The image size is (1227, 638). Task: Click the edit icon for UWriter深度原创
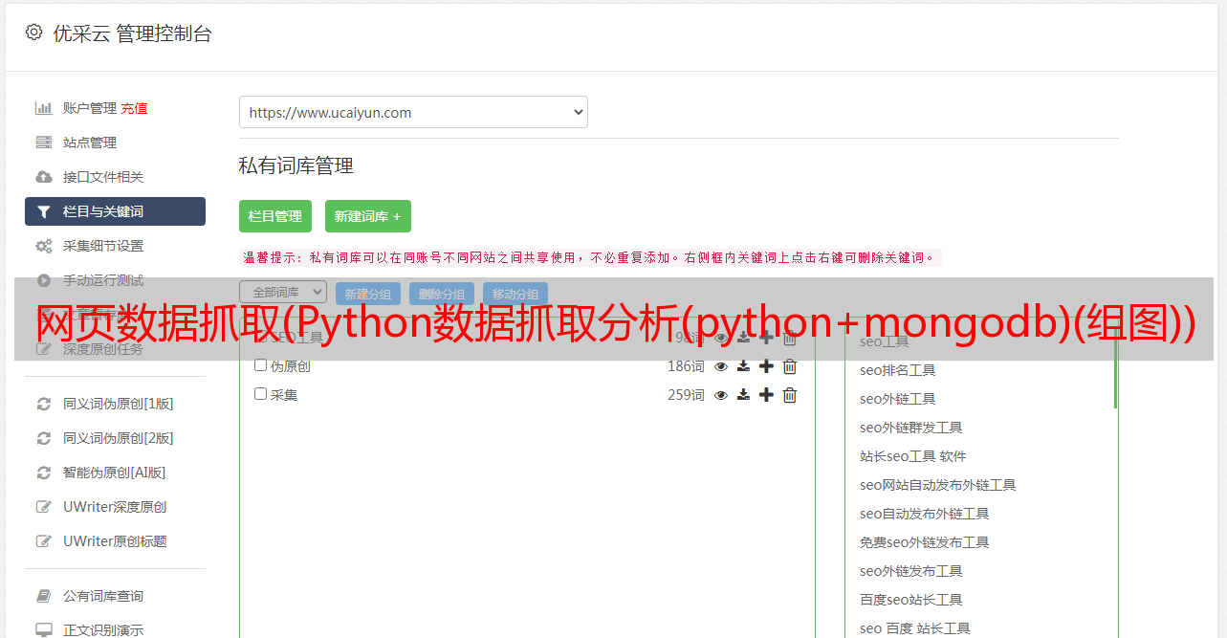[x=43, y=507]
